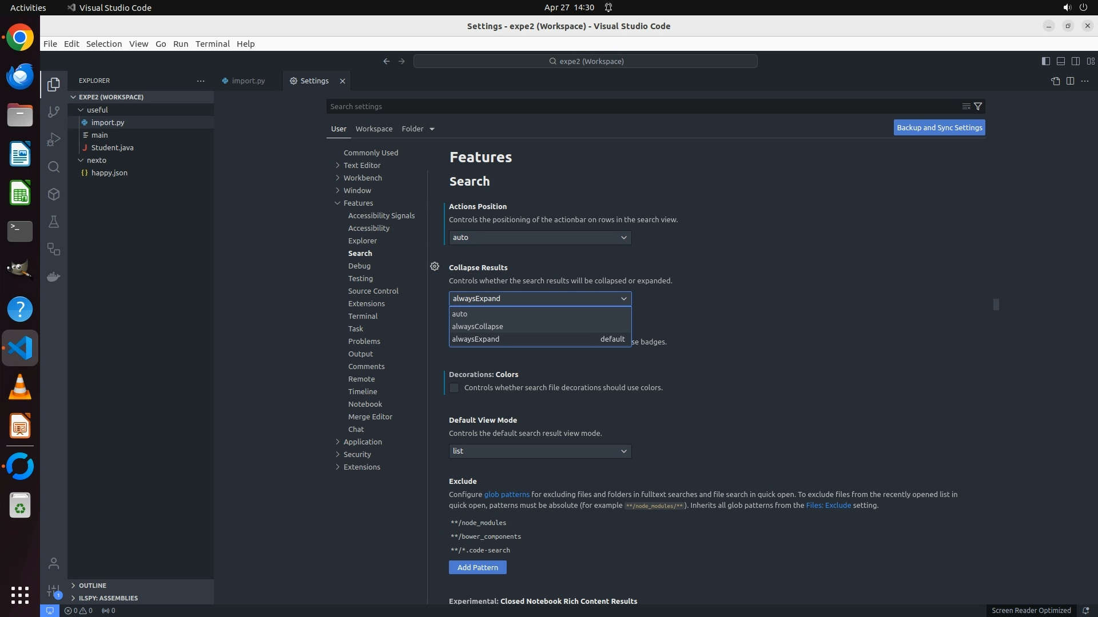Select alwaysCollapse from the dropdown list
The width and height of the screenshot is (1098, 617).
(x=478, y=326)
